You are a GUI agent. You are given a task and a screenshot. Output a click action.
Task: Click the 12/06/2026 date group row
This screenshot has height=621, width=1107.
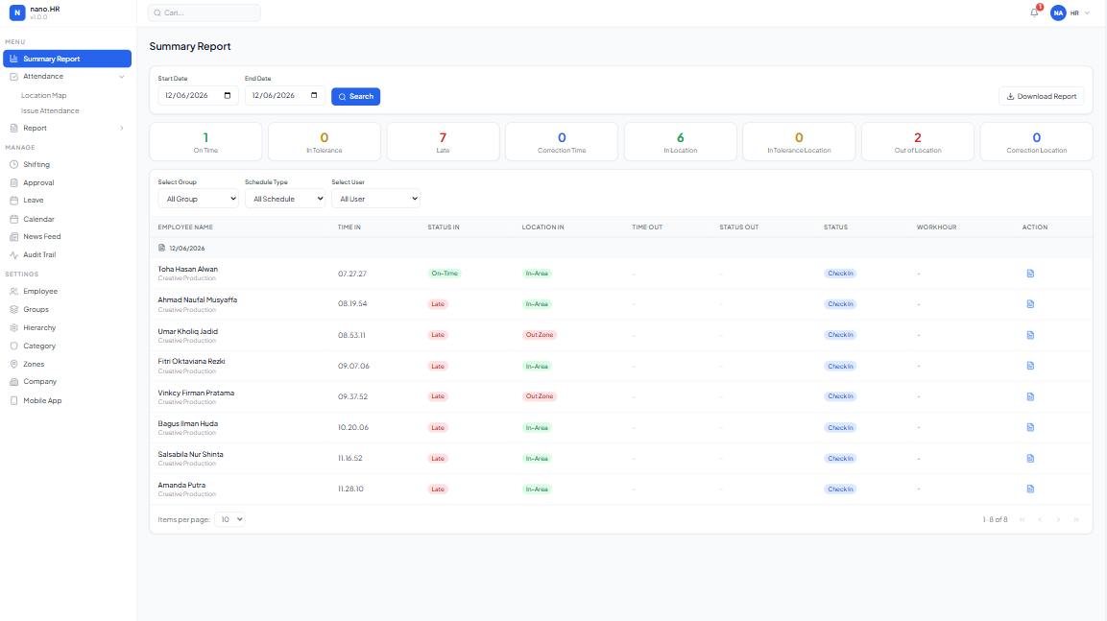621,249
